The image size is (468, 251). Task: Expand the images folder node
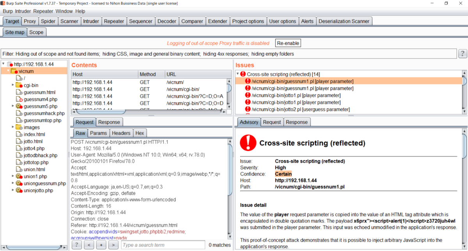click(13, 127)
